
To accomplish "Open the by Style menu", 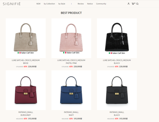I will point(62,4).
